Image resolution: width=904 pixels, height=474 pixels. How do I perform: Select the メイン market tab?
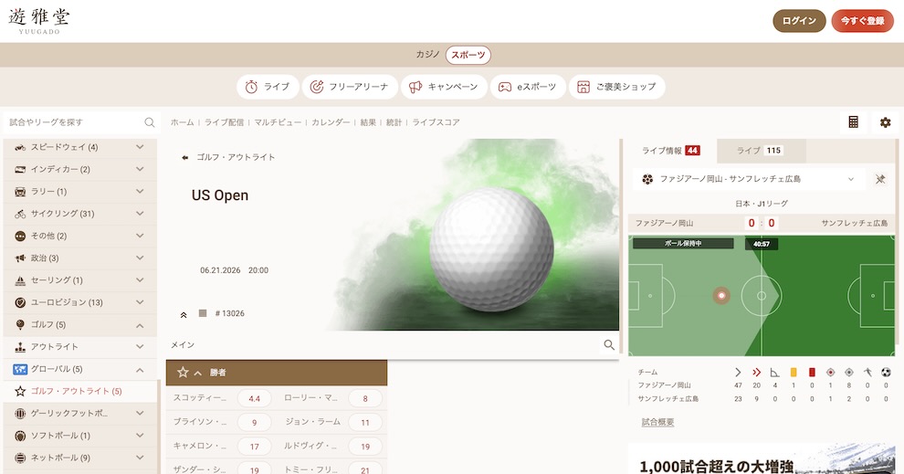[x=183, y=345]
